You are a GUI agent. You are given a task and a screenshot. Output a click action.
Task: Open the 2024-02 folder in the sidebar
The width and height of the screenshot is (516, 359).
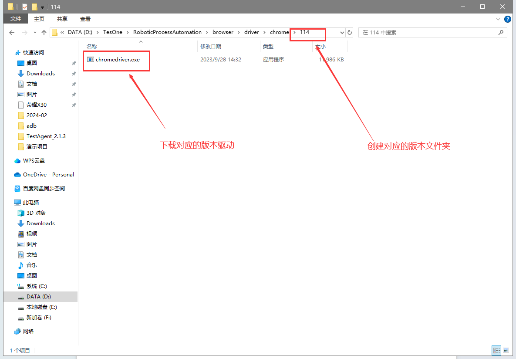point(37,115)
